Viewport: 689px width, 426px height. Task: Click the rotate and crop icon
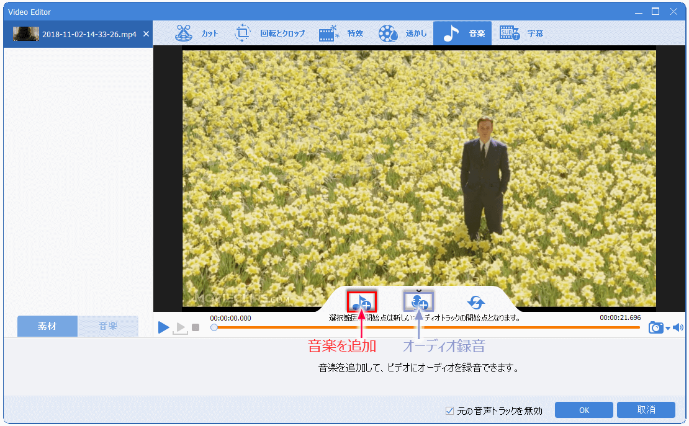click(x=242, y=33)
